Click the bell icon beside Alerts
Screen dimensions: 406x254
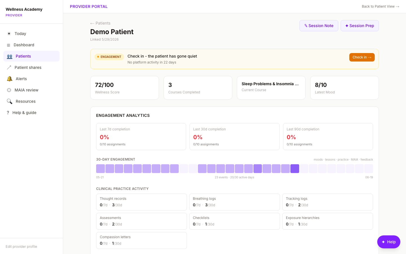pos(10,79)
